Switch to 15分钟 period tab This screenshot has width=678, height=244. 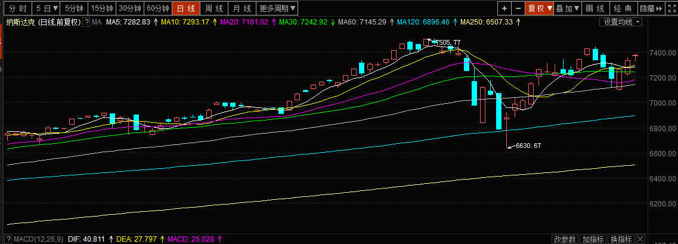pos(102,8)
